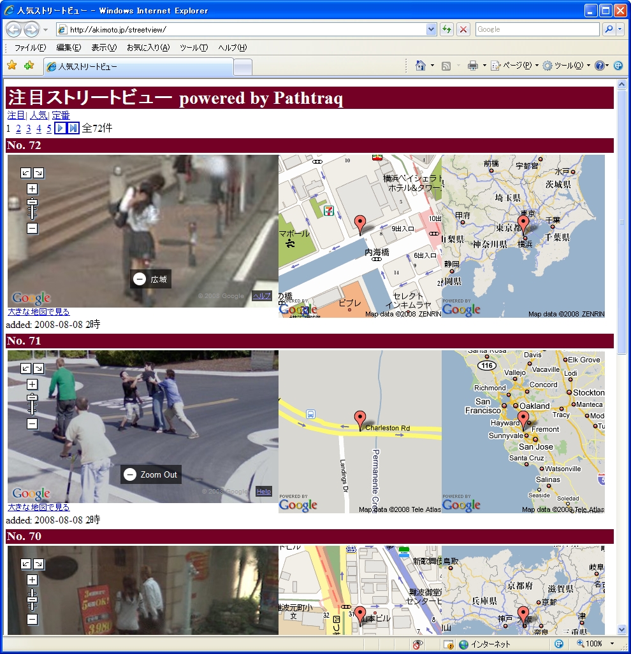Screen dimensions: 631x654
Task: Rotate right in the No. 70 street view
Action: coord(38,564)
